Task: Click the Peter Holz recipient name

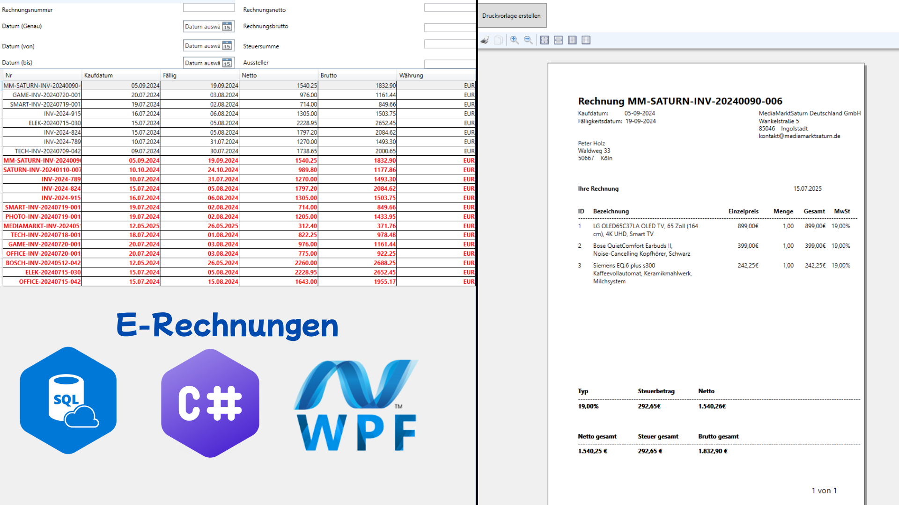Action: (x=591, y=143)
